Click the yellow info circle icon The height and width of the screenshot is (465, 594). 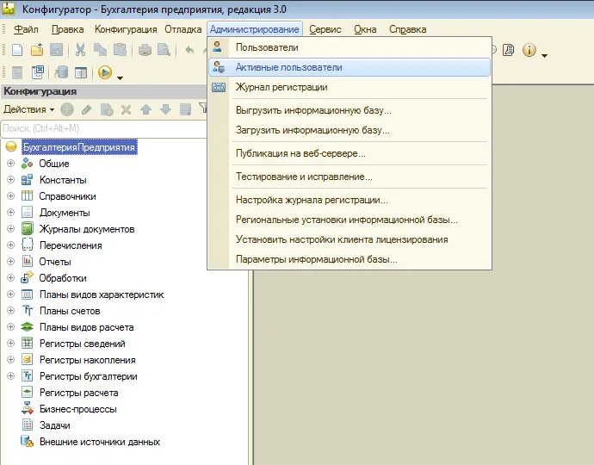529,50
